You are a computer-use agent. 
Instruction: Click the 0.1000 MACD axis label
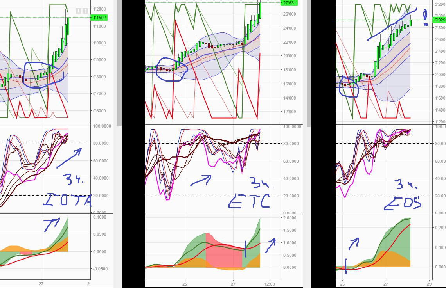pos(99,217)
